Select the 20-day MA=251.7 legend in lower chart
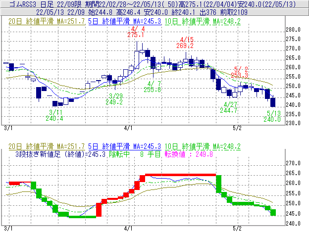Viewport: 309px width, 235px height. click(x=47, y=146)
